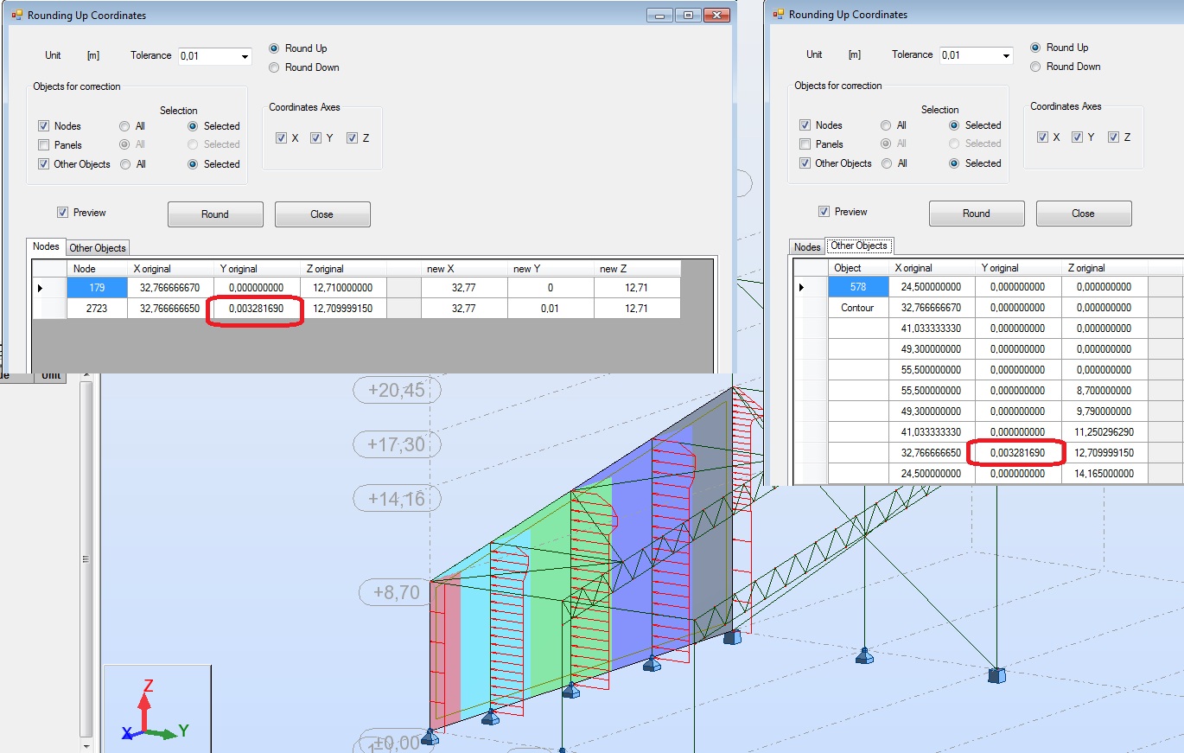This screenshot has width=1184, height=753.
Task: Click the vertical scrollbar left of the 3D view
Action: click(x=86, y=560)
